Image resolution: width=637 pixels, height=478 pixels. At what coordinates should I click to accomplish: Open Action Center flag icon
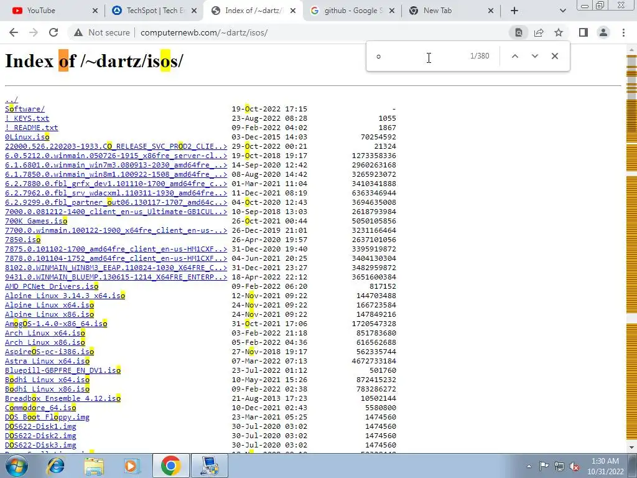(x=544, y=466)
